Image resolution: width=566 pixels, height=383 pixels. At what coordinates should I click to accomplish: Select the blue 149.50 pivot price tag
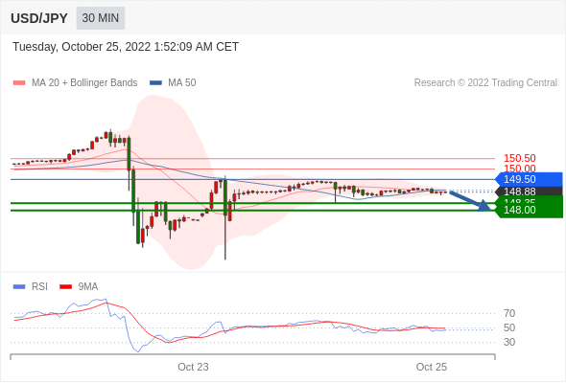[x=529, y=179]
